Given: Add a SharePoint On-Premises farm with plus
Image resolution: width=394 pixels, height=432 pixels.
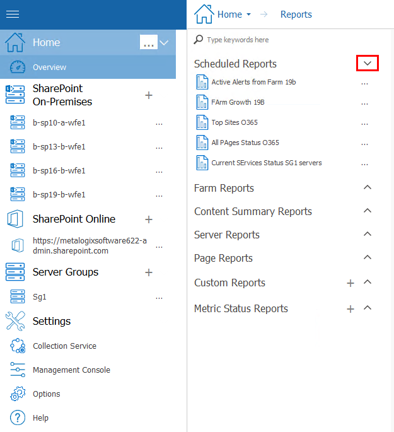Looking at the screenshot, I should [149, 95].
